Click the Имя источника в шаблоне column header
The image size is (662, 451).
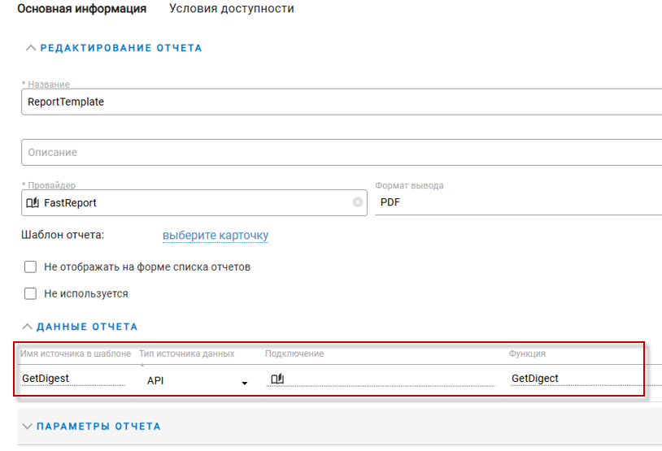(x=76, y=353)
